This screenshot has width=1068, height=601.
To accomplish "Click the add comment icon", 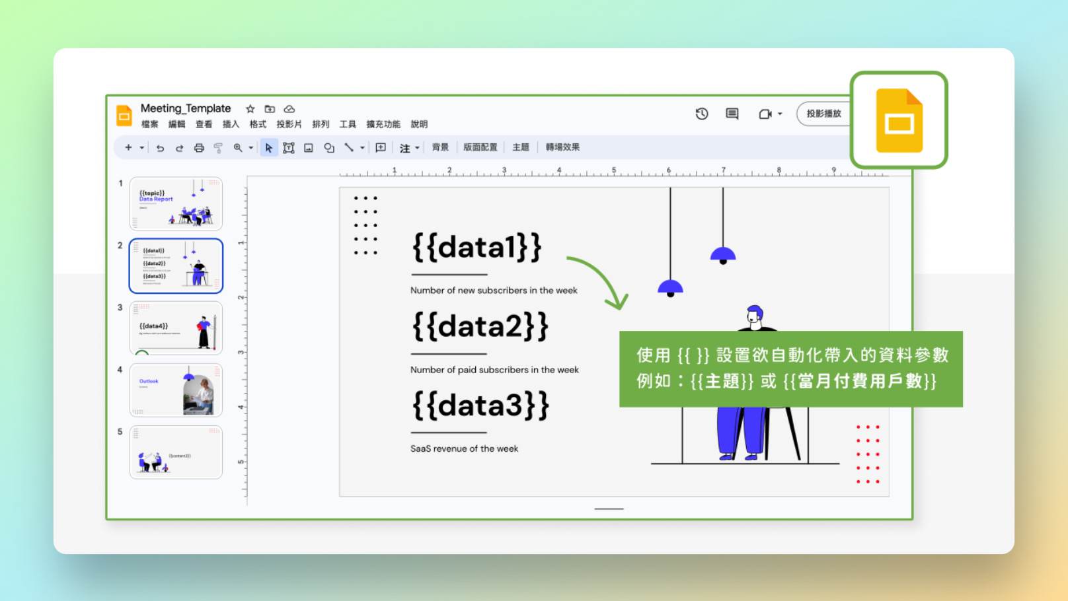I will tap(381, 147).
